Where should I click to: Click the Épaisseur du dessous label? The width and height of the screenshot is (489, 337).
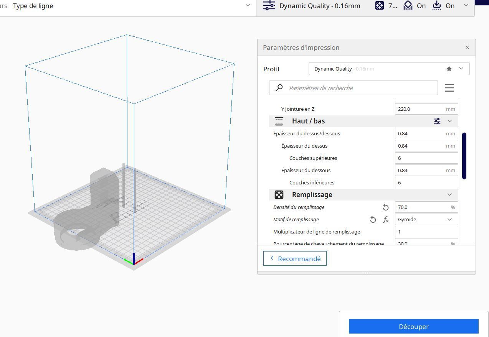point(306,170)
